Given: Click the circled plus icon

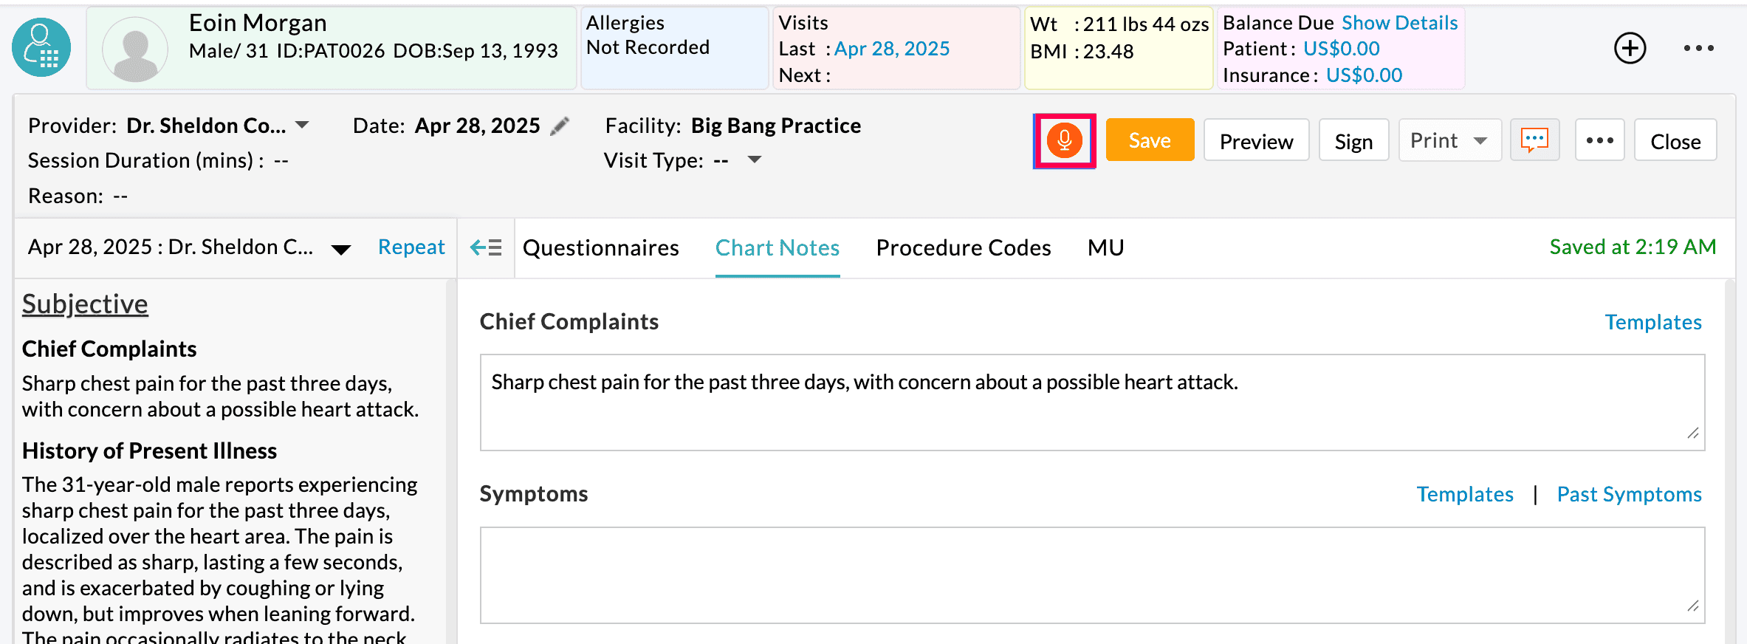Looking at the screenshot, I should coord(1630,49).
